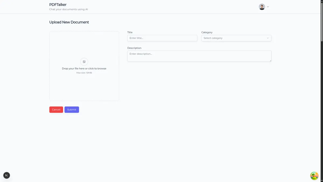
Task: Click the Title field label
Action: click(130, 32)
